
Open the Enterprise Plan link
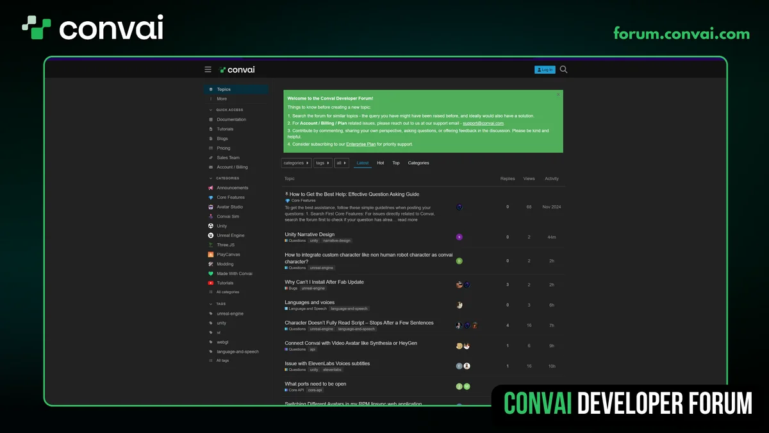click(361, 144)
